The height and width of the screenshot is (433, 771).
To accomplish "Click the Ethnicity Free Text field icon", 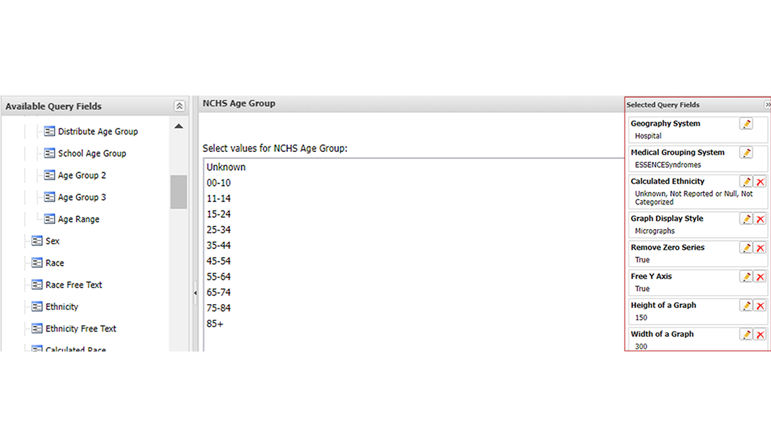I will click(37, 328).
